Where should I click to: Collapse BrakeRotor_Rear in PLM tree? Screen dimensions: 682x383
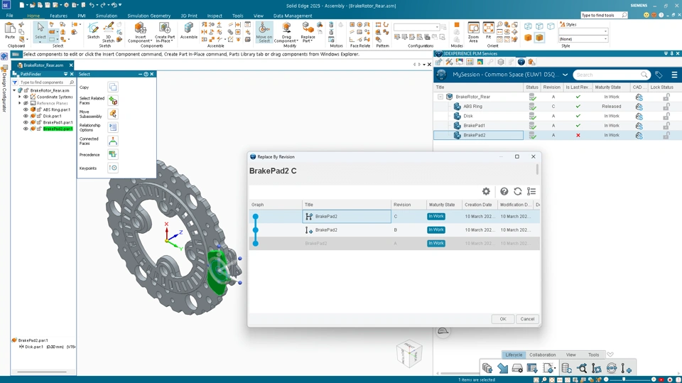pyautogui.click(x=440, y=97)
